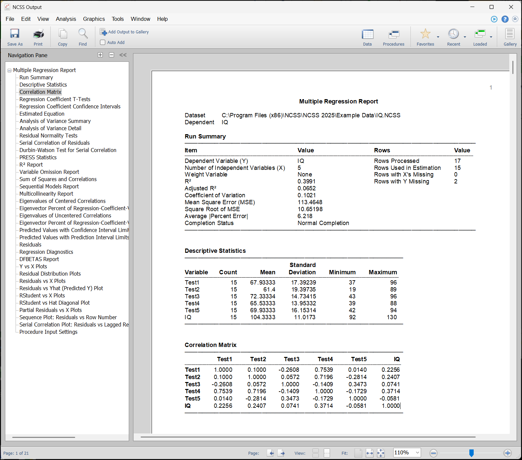Open the Data window

367,37
